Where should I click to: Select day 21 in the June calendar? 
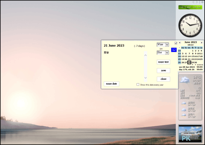click(189, 59)
